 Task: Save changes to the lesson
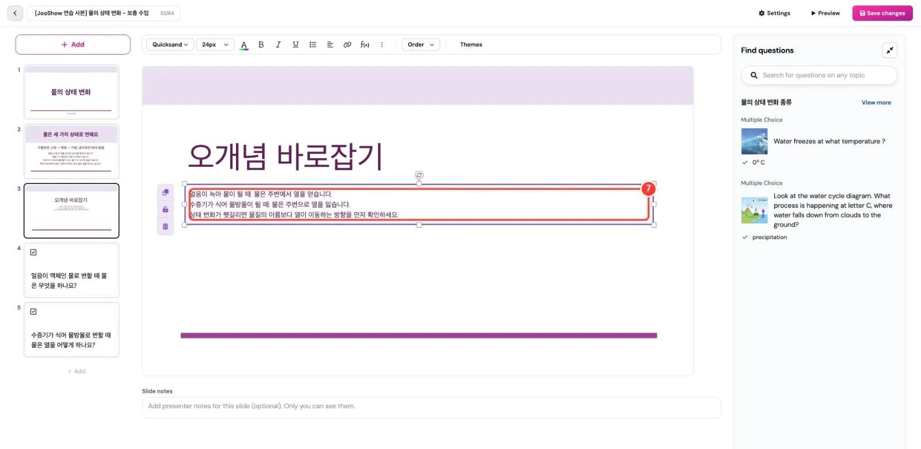coord(882,13)
